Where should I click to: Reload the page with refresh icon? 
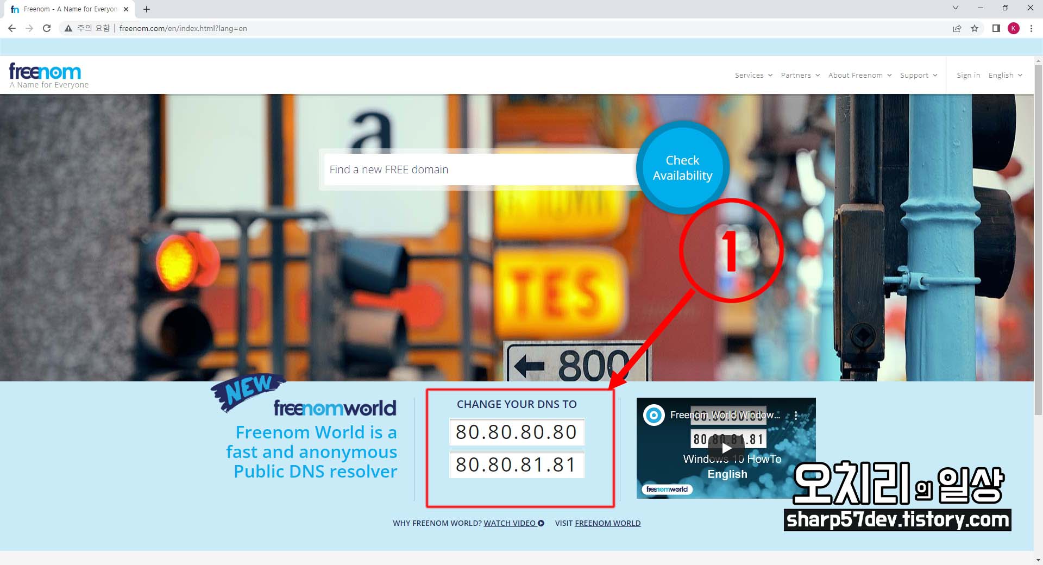pos(47,28)
